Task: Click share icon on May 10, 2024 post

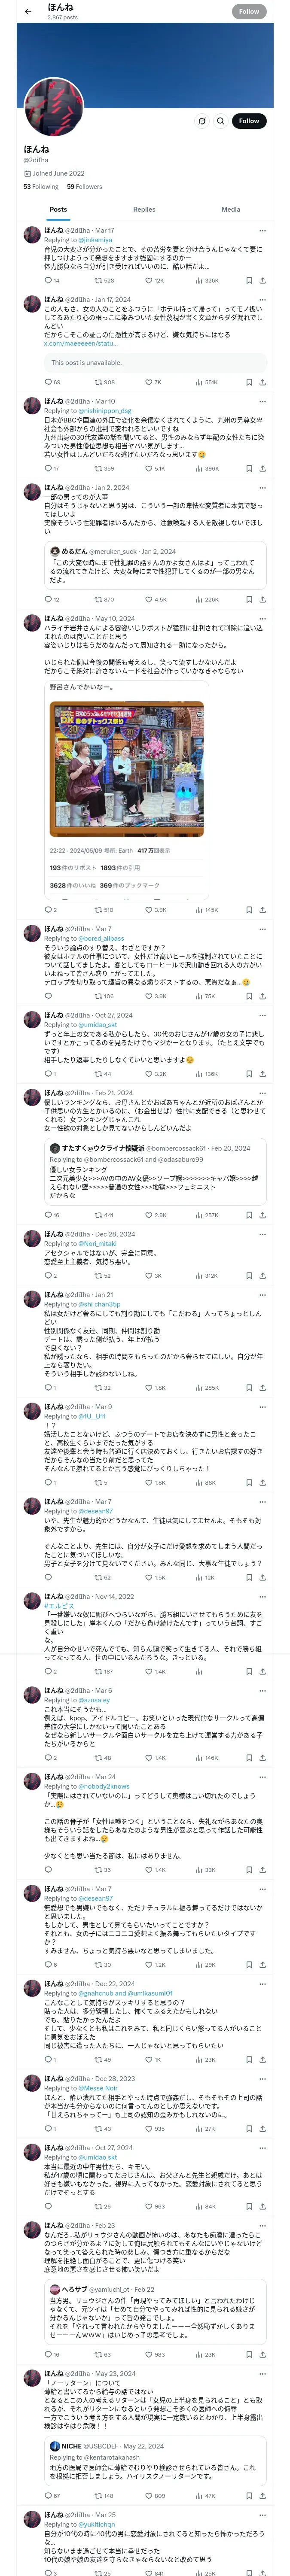Action: pyautogui.click(x=263, y=910)
